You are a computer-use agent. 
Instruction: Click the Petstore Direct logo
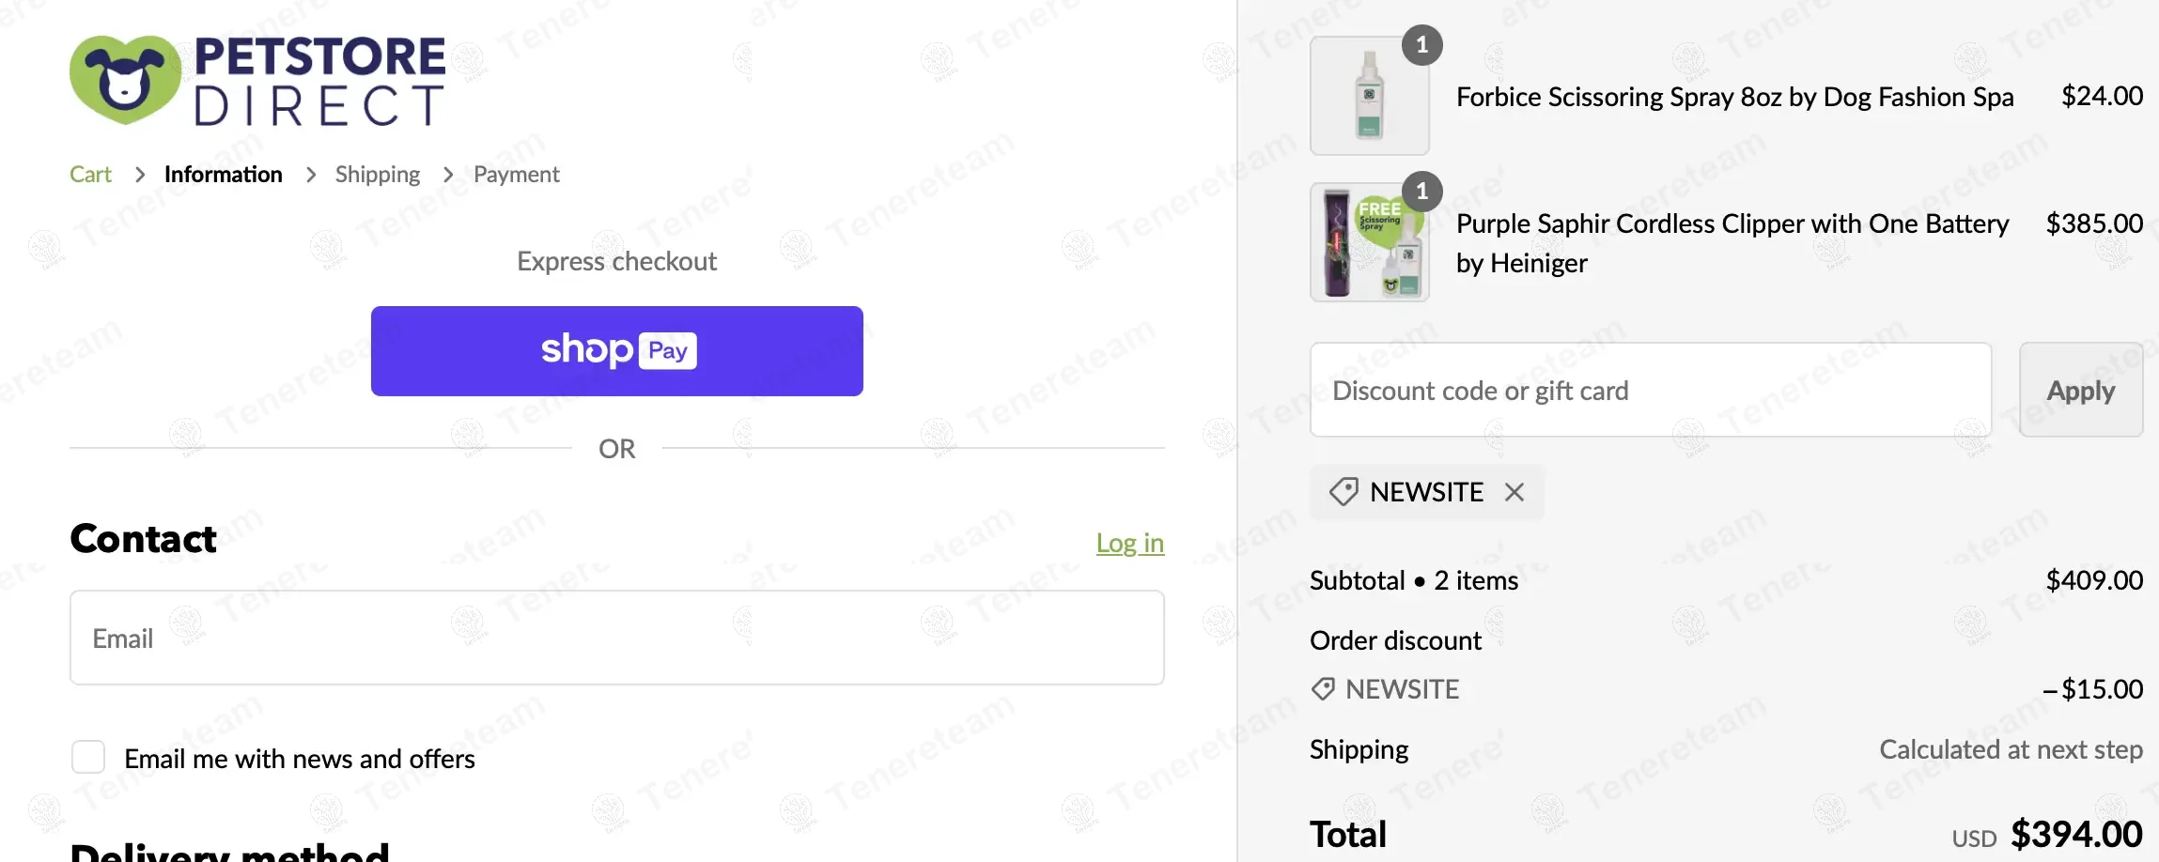click(x=256, y=81)
